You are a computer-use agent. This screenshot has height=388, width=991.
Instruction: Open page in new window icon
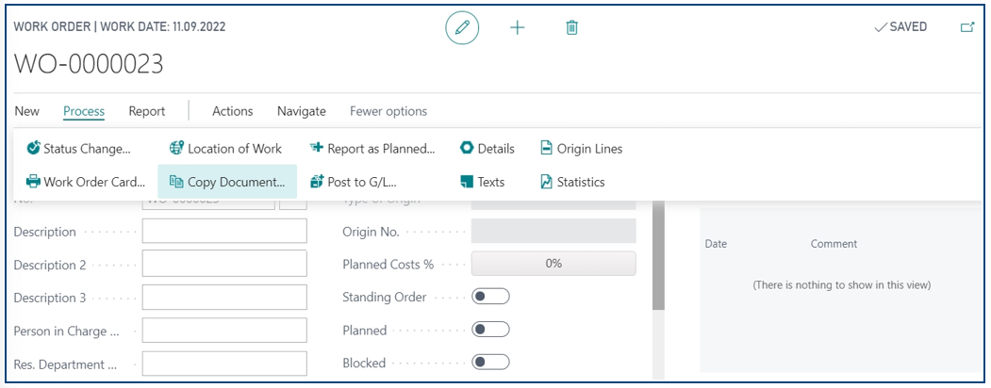point(967,27)
